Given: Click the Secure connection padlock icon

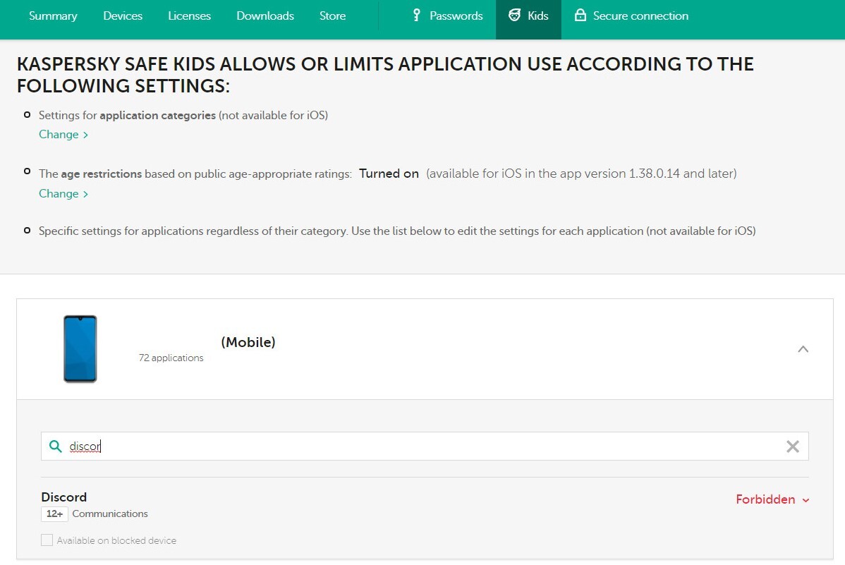Looking at the screenshot, I should (x=580, y=16).
